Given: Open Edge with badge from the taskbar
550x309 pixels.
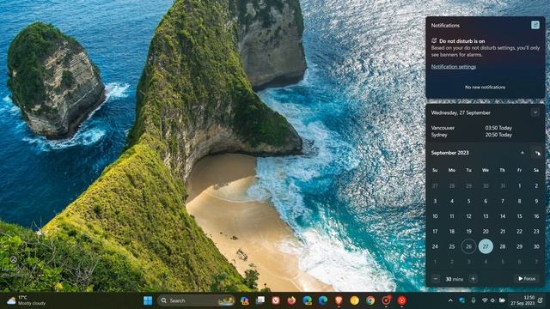Looking at the screenshot, I should (x=308, y=300).
